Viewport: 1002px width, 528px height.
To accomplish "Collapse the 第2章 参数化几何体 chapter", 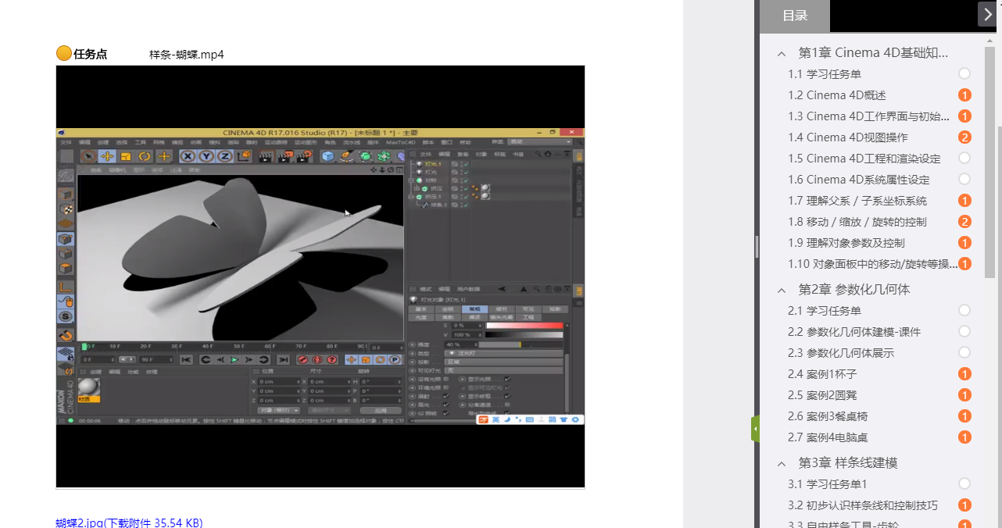I will tap(781, 290).
